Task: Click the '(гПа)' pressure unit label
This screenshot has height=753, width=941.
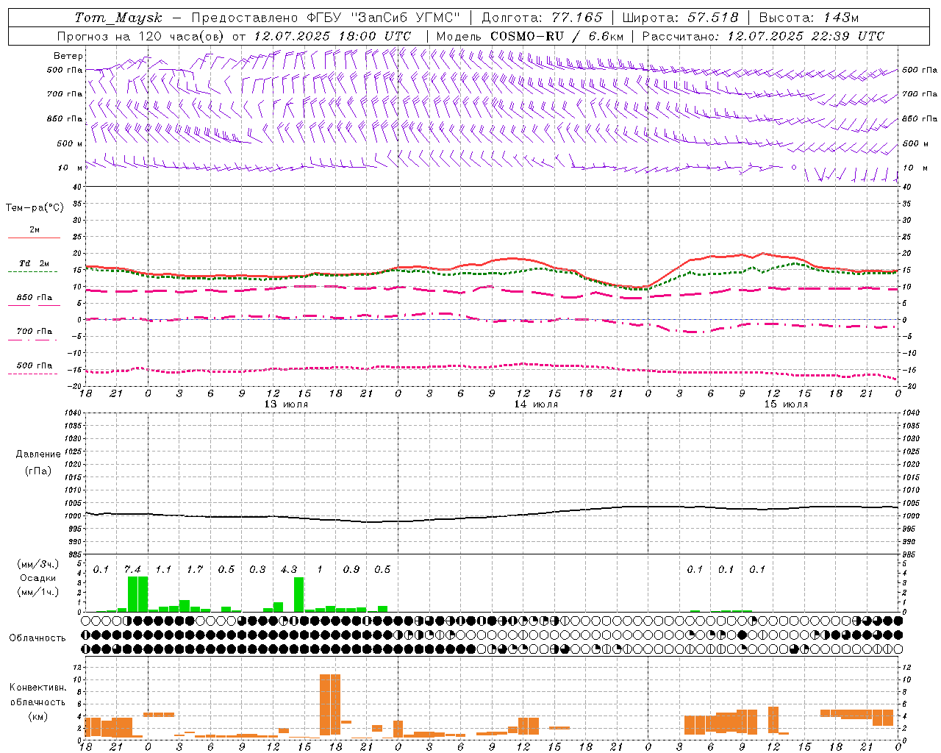Action: click(38, 471)
